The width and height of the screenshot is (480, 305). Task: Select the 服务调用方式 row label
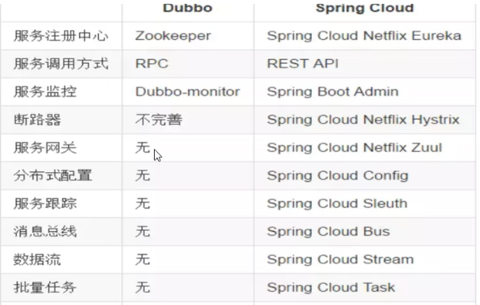(61, 64)
